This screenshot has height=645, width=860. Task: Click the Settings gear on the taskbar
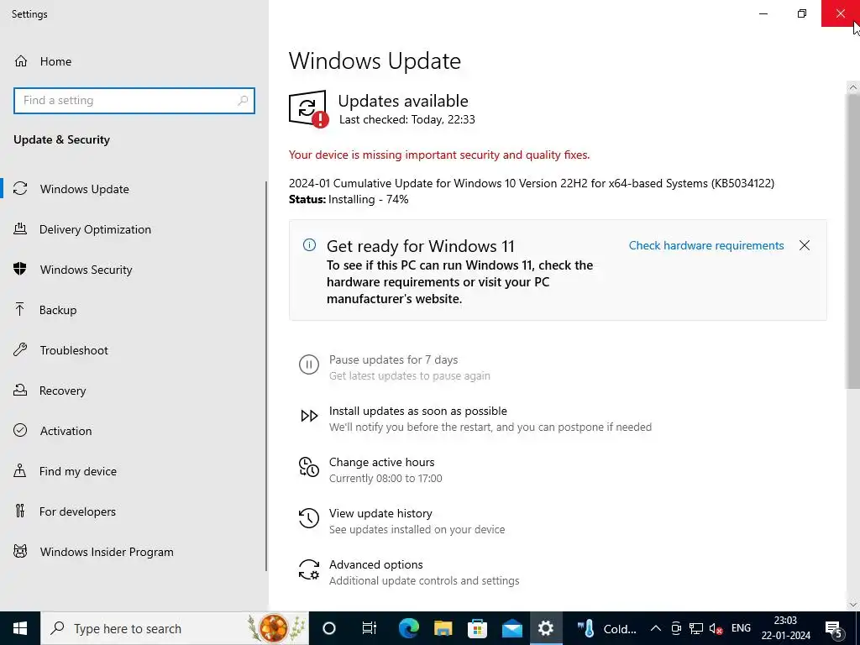point(546,628)
